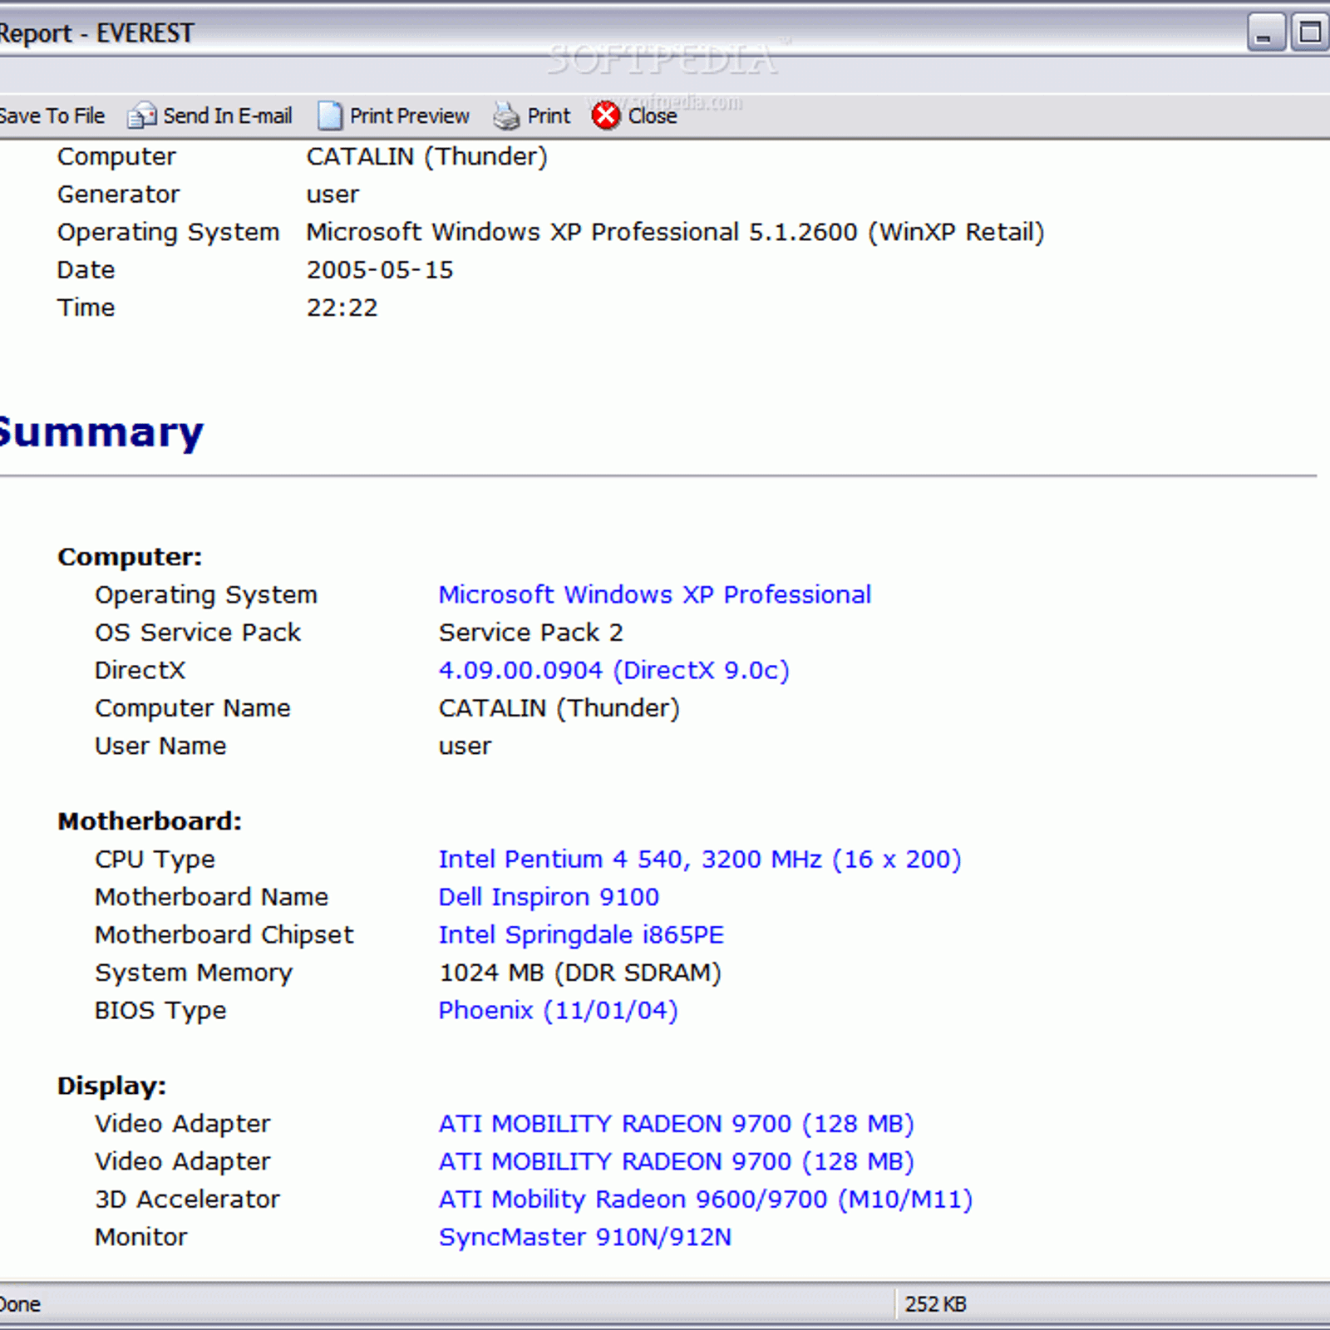Click the Generator label in header
Image resolution: width=1330 pixels, height=1330 pixels.
118,195
